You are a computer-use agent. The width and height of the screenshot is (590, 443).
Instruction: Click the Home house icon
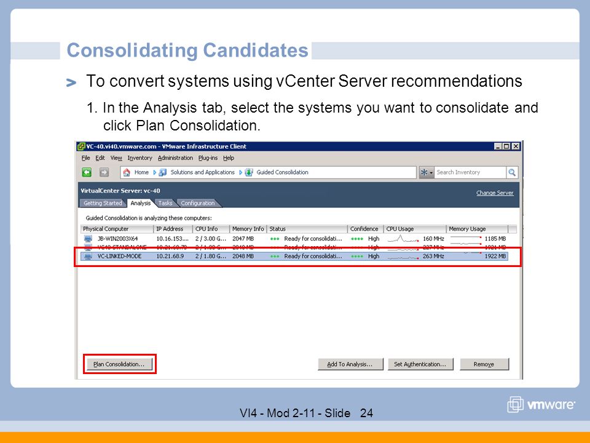[x=127, y=172]
